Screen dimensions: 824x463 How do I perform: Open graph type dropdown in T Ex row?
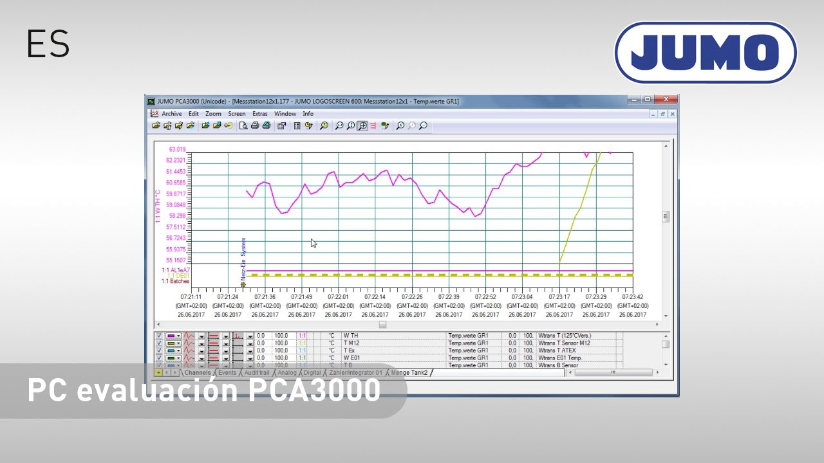pyautogui.click(x=201, y=350)
